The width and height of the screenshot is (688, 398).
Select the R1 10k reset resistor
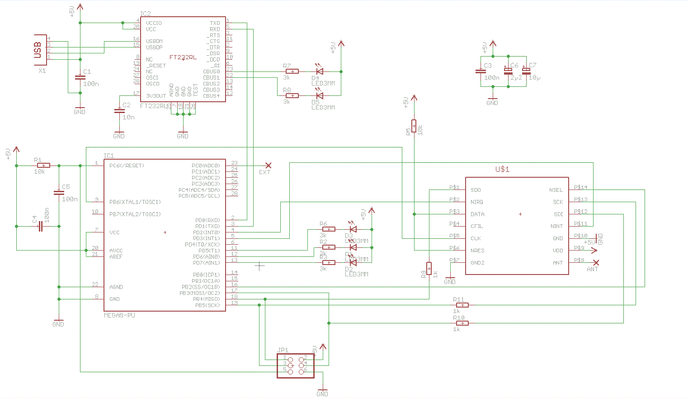[x=43, y=166]
